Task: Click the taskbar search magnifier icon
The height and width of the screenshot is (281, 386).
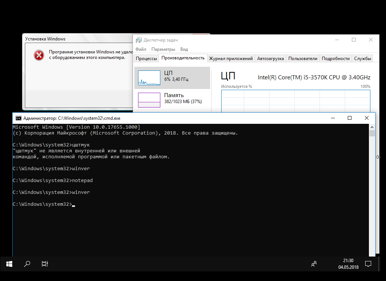Action: (x=27, y=264)
